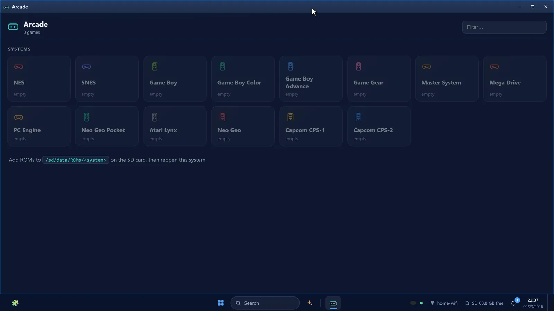
Task: Click the small Arcade icon in title bar
Action: tap(6, 7)
